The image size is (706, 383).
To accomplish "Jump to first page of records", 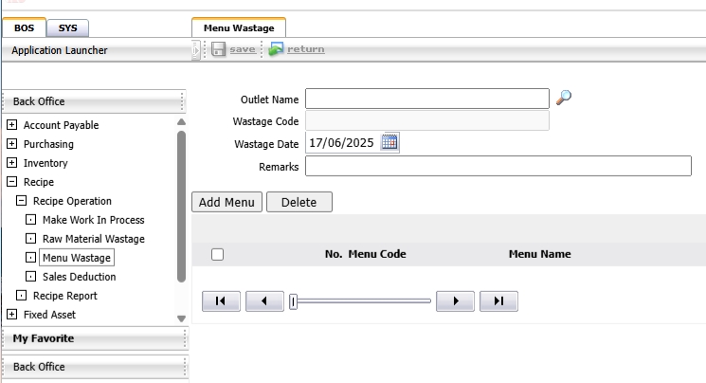I will [221, 301].
